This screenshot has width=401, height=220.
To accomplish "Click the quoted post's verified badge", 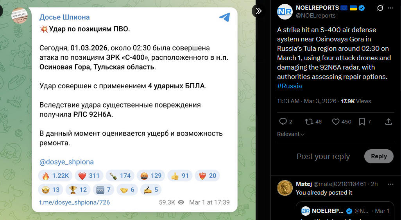I will (349, 211).
